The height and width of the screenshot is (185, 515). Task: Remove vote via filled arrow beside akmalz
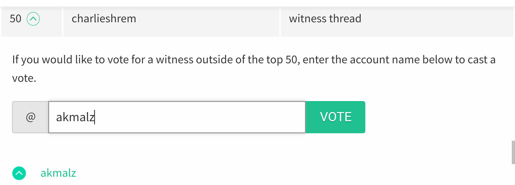[19, 173]
